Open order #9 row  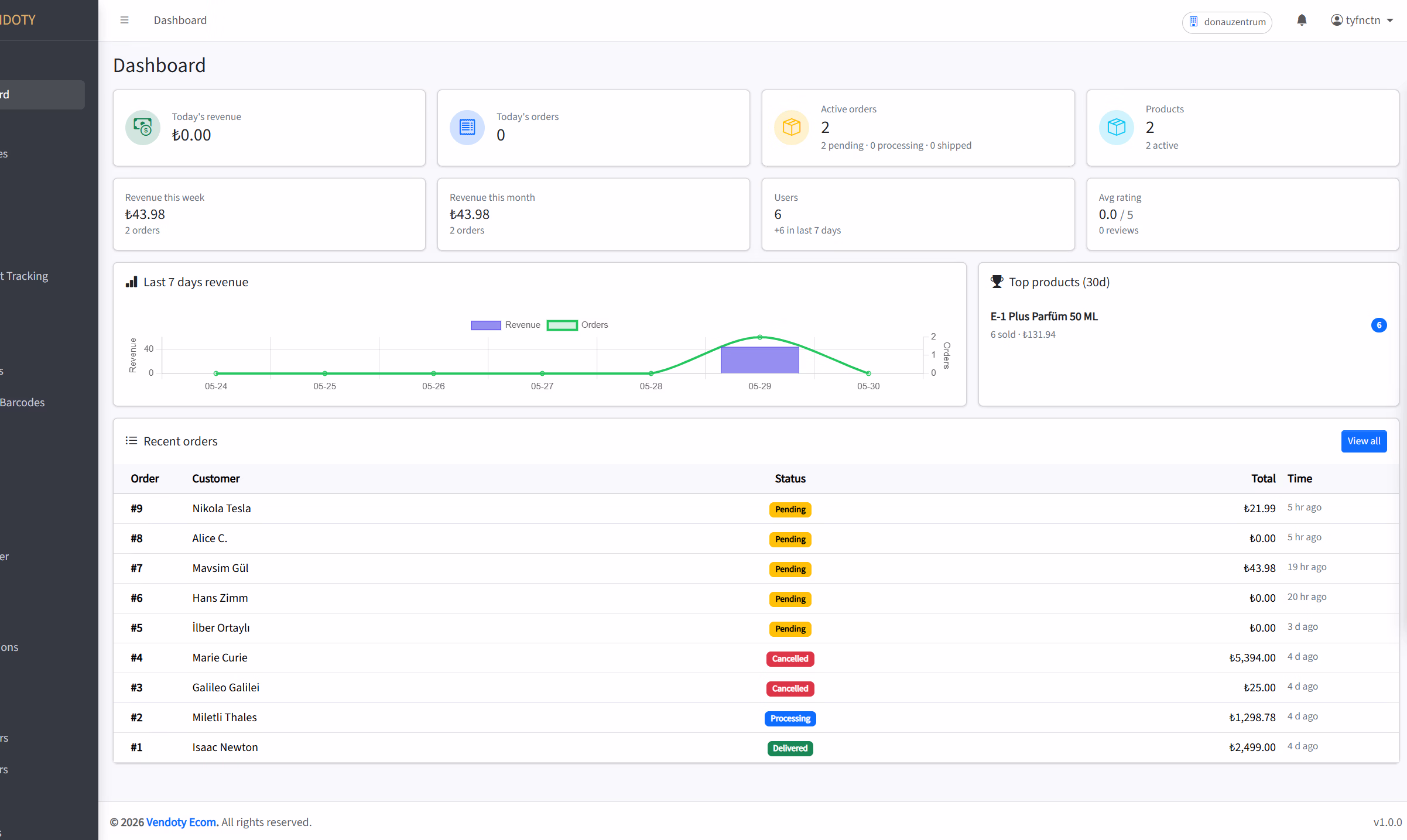click(x=756, y=509)
